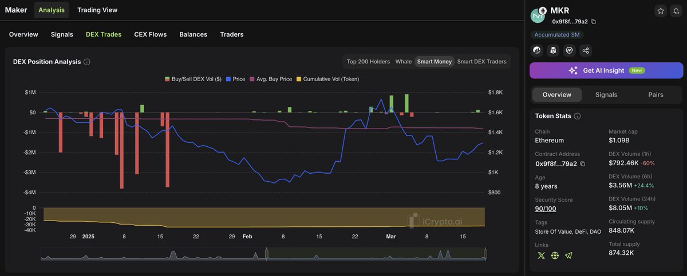Image resolution: width=687 pixels, height=276 pixels.
Task: Toggle the Buy/Sell DEX Vol legend series
Action: click(x=193, y=79)
